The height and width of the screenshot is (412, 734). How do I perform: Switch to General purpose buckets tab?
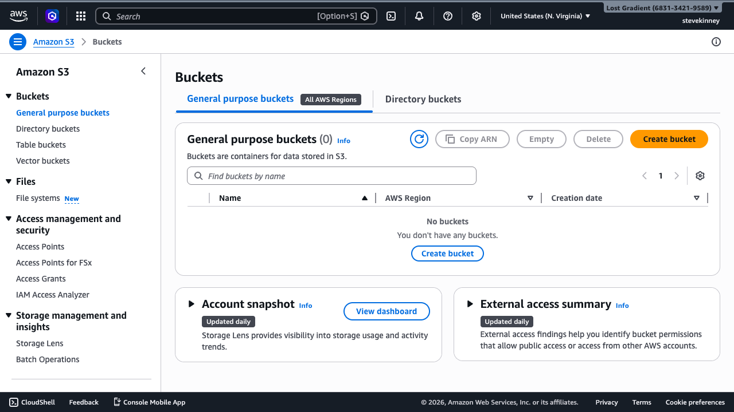point(240,98)
